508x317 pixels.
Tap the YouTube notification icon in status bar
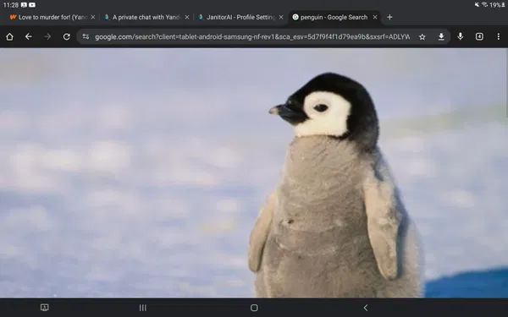tap(32, 5)
